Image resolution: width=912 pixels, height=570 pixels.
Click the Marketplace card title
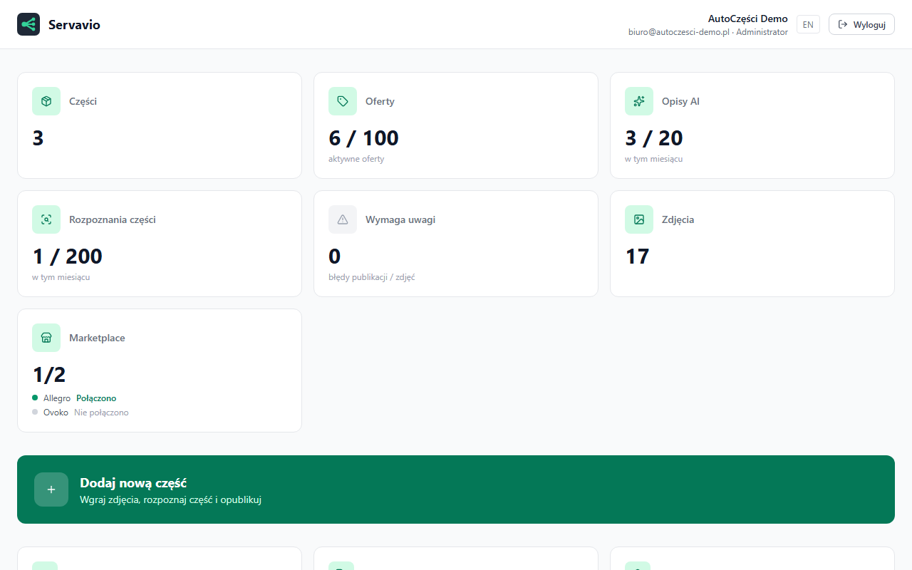click(97, 338)
